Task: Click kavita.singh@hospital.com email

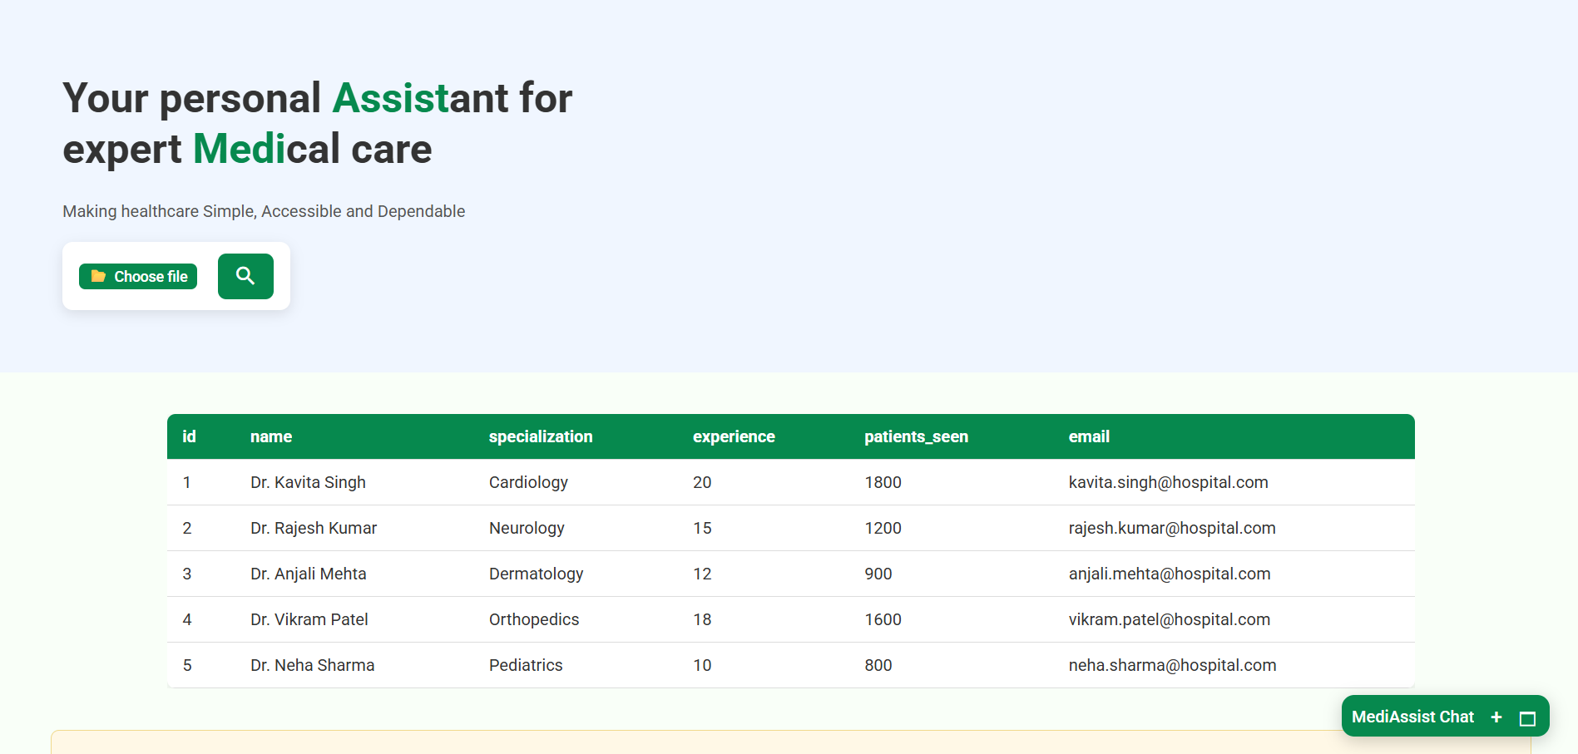Action: coord(1168,482)
